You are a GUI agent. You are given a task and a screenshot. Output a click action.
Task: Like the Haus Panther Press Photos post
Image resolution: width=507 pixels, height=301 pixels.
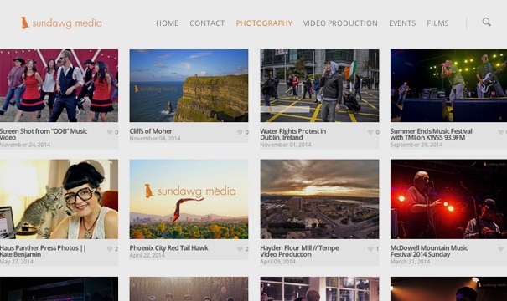(x=110, y=248)
